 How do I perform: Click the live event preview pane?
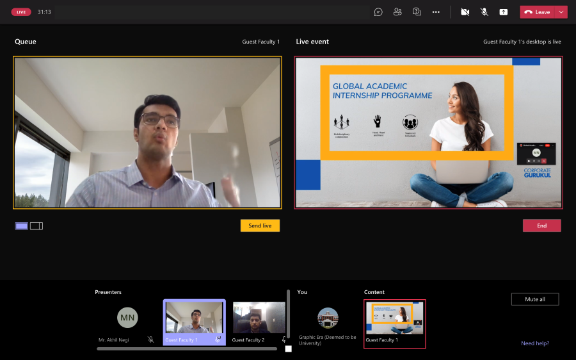coord(428,133)
